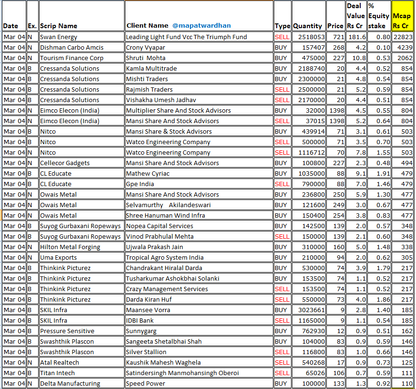Select Leading Light Fund Vcc The Triumph Fund
Screen dimensions: 416x389
coord(199,37)
